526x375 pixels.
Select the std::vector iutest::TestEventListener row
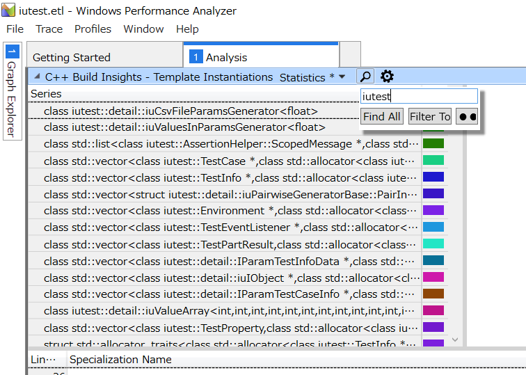point(225,228)
